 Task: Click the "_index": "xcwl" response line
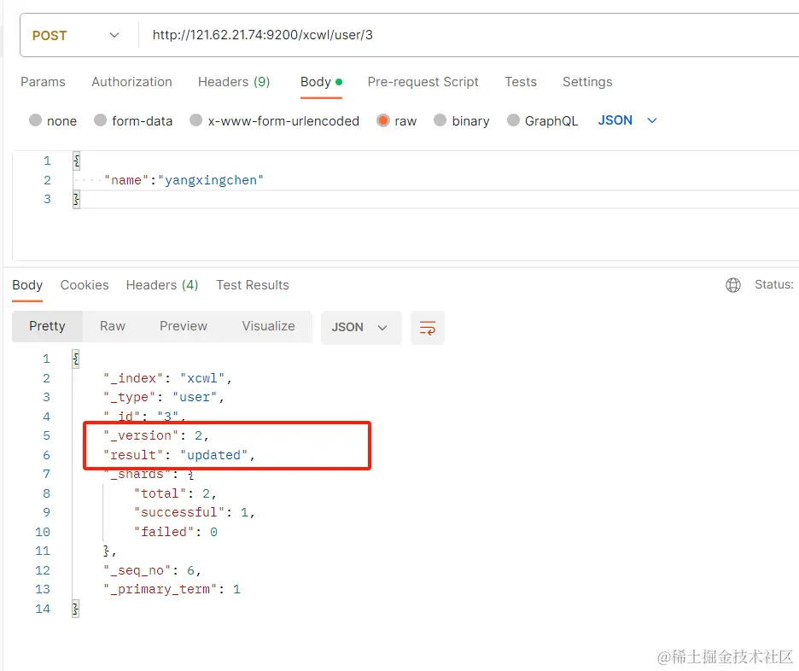tap(167, 378)
